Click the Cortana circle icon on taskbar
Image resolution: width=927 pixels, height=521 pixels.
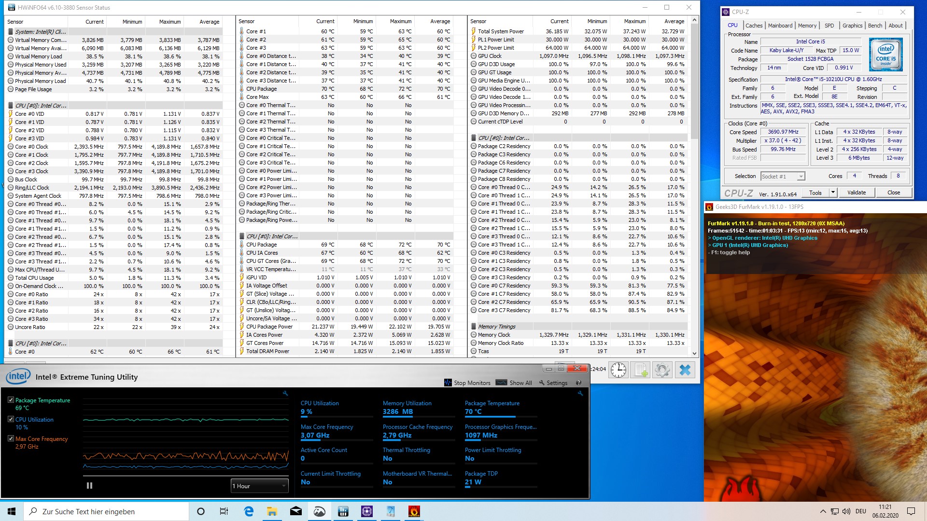(x=201, y=511)
